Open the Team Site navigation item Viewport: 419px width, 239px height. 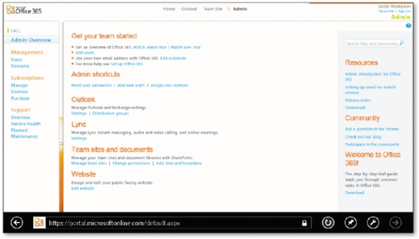tap(213, 8)
